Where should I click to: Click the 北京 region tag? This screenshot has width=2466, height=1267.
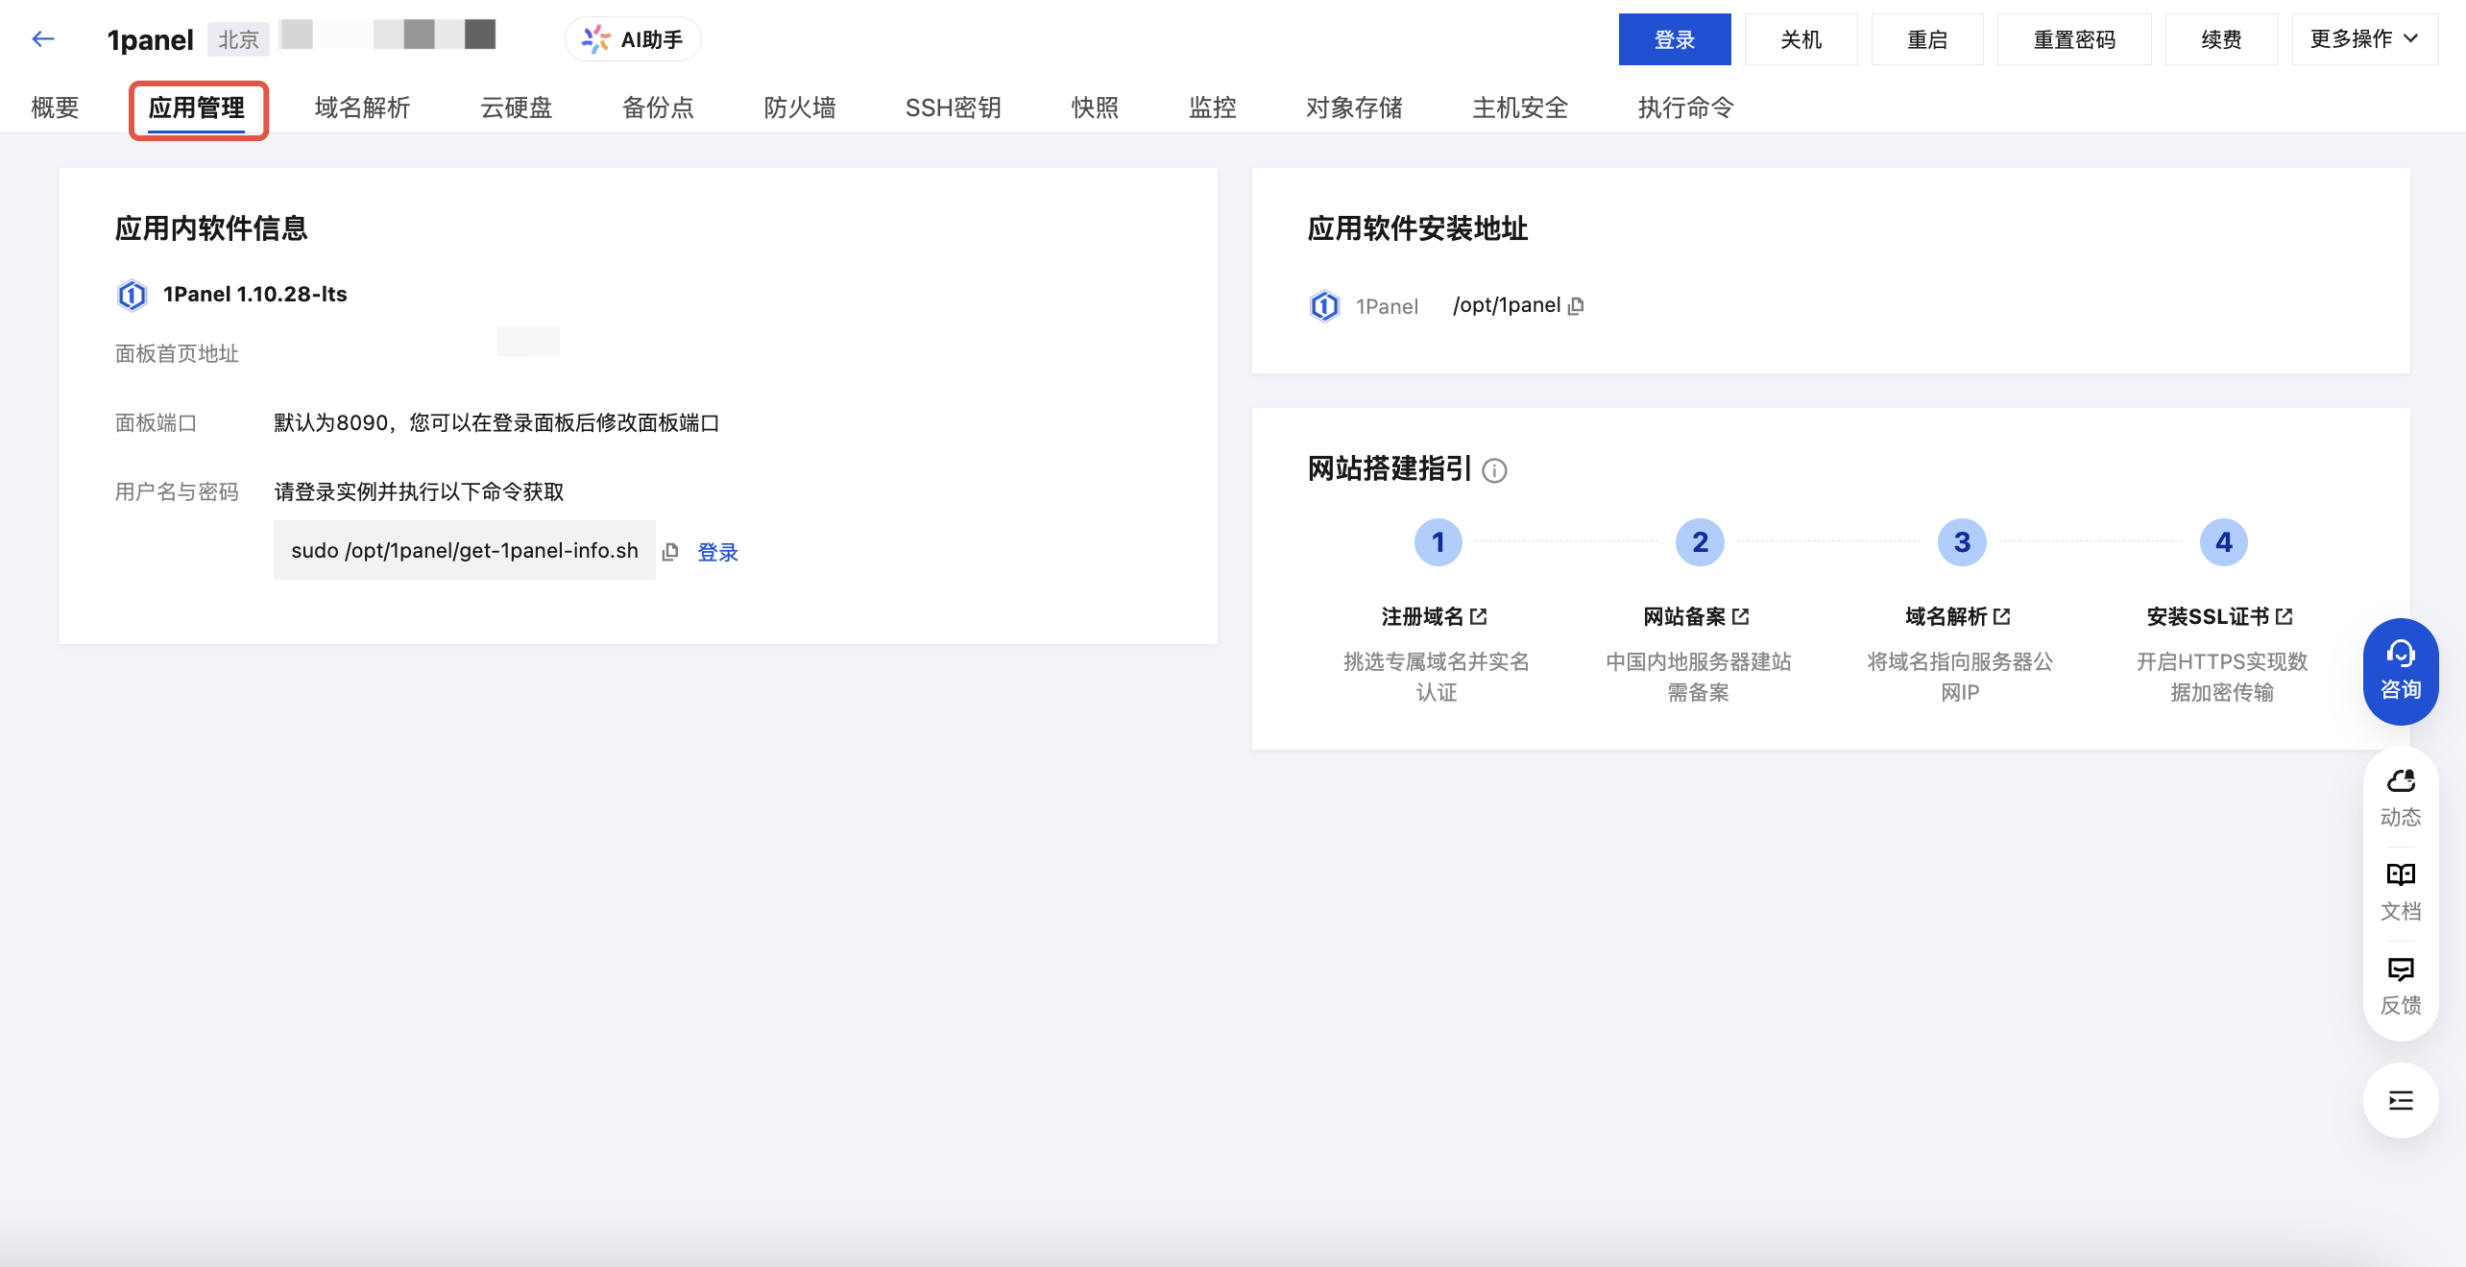[x=238, y=39]
